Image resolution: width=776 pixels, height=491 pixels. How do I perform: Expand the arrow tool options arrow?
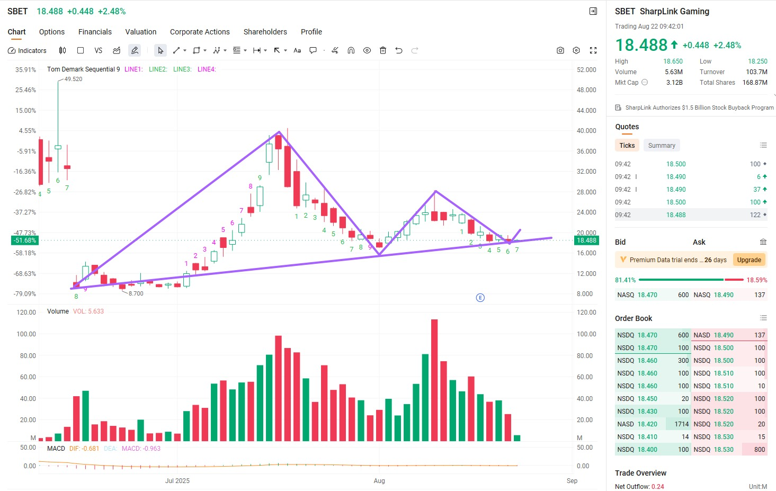point(286,51)
